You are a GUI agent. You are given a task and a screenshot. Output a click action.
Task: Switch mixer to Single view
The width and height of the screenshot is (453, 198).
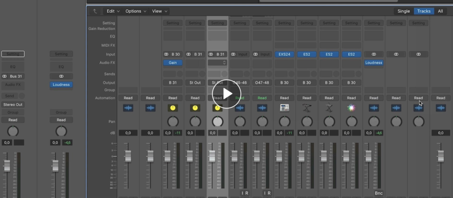point(403,11)
